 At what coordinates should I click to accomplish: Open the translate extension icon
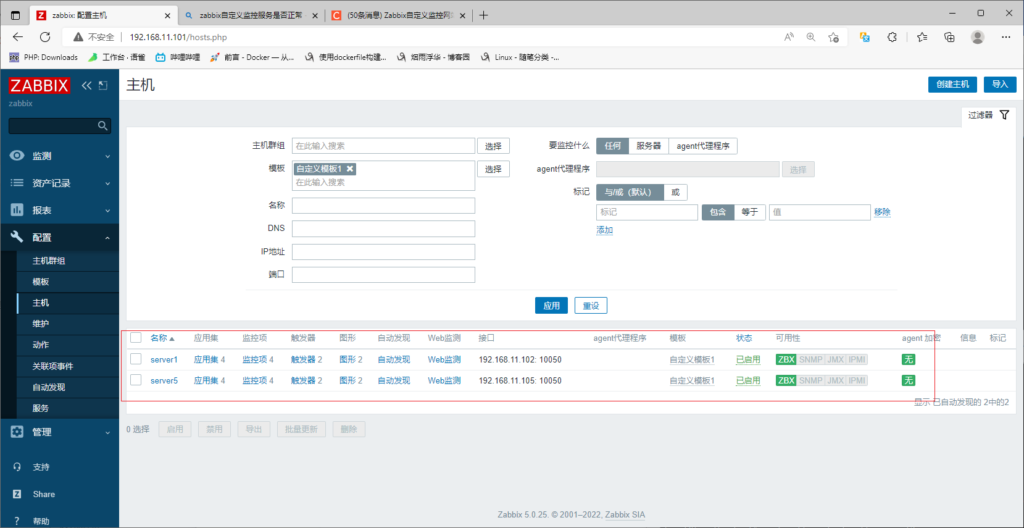[x=865, y=37]
